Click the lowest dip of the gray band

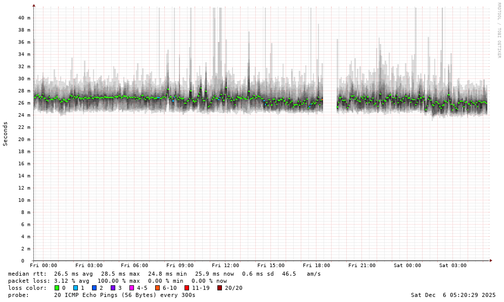[432, 119]
